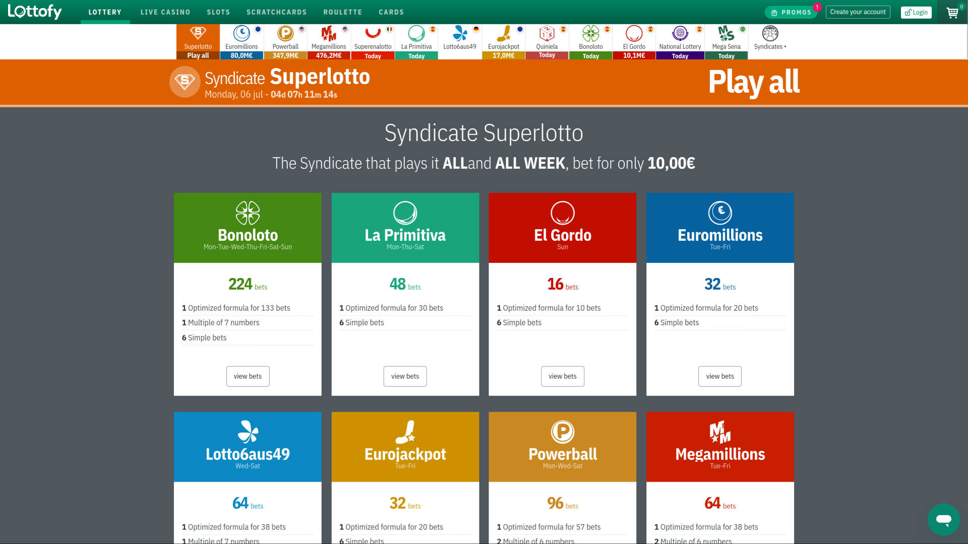Viewport: 968px width, 544px height.
Task: Click the 'Syndicate Superlotto' page heading
Action: [484, 133]
